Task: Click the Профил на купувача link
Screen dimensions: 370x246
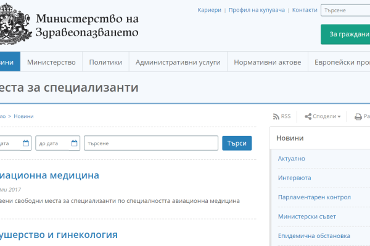Action: point(257,10)
